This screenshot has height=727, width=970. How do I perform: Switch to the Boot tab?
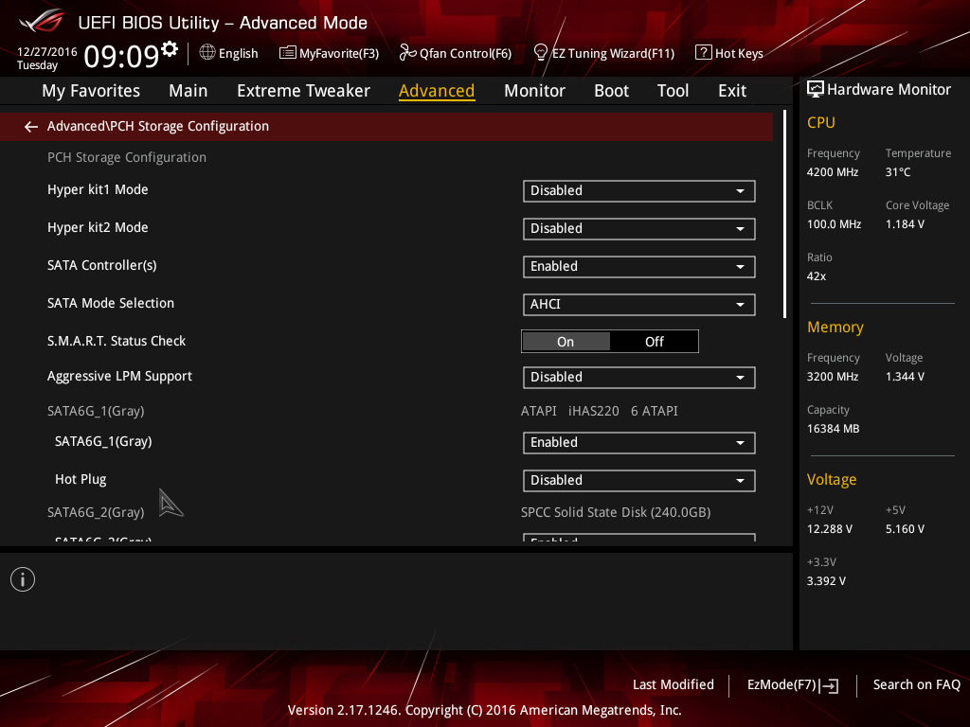click(x=611, y=91)
